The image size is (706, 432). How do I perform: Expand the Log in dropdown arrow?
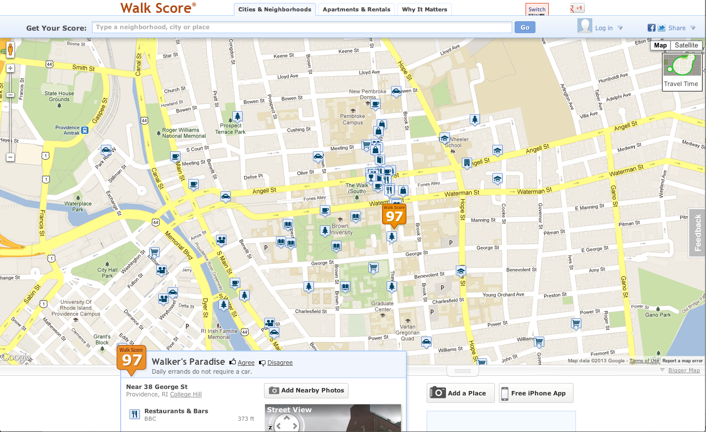620,28
